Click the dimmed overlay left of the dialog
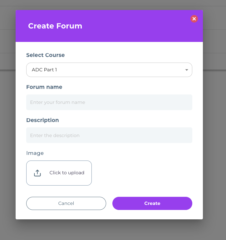 [x=7, y=125]
